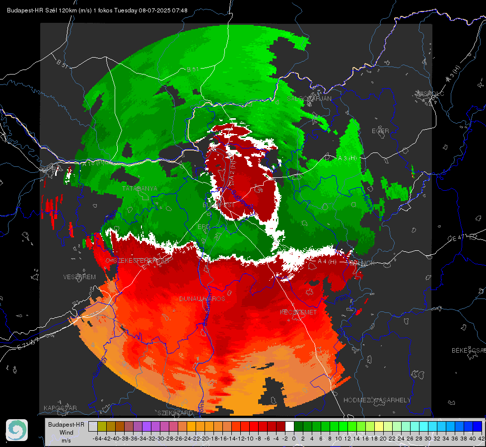The height and width of the screenshot is (447, 486).
Task: Click the KAPOSVAR city label
Action: point(60,408)
